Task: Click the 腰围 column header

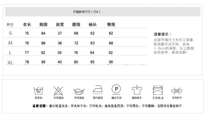Action: pos(76,24)
